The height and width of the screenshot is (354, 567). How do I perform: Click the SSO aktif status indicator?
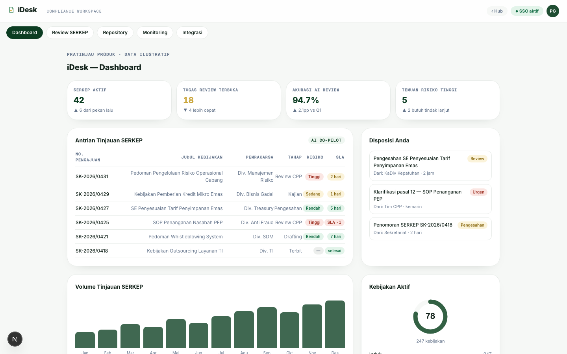527,11
